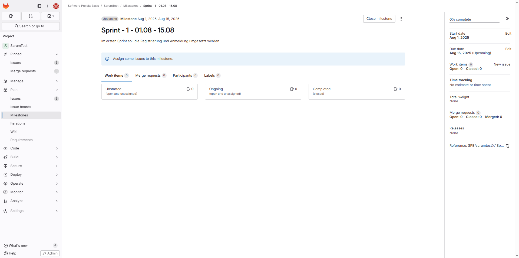Click the 0% complete progress bar

point(474,22)
